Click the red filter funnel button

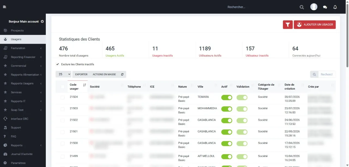pos(288,25)
